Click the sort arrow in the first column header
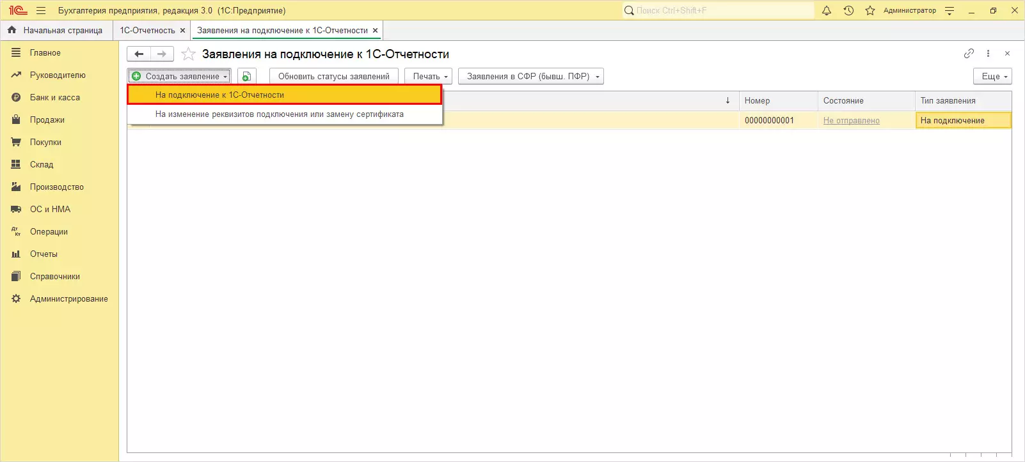This screenshot has width=1025, height=462. tap(727, 101)
